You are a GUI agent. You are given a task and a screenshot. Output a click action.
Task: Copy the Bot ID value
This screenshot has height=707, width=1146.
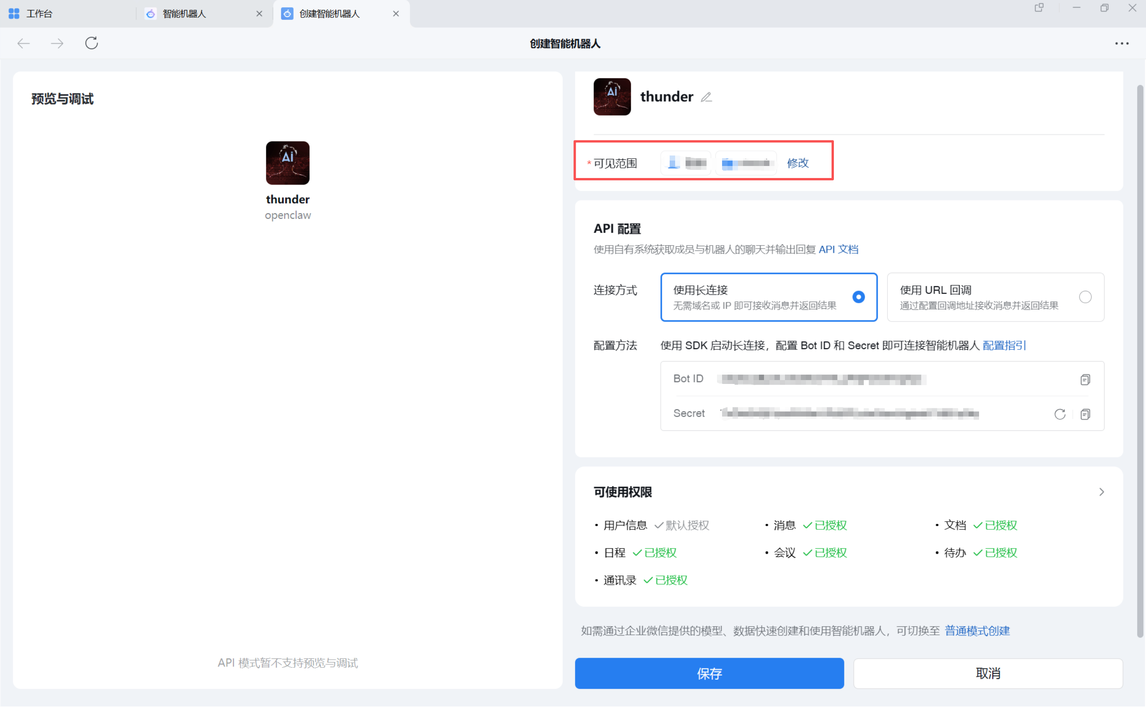1085,380
